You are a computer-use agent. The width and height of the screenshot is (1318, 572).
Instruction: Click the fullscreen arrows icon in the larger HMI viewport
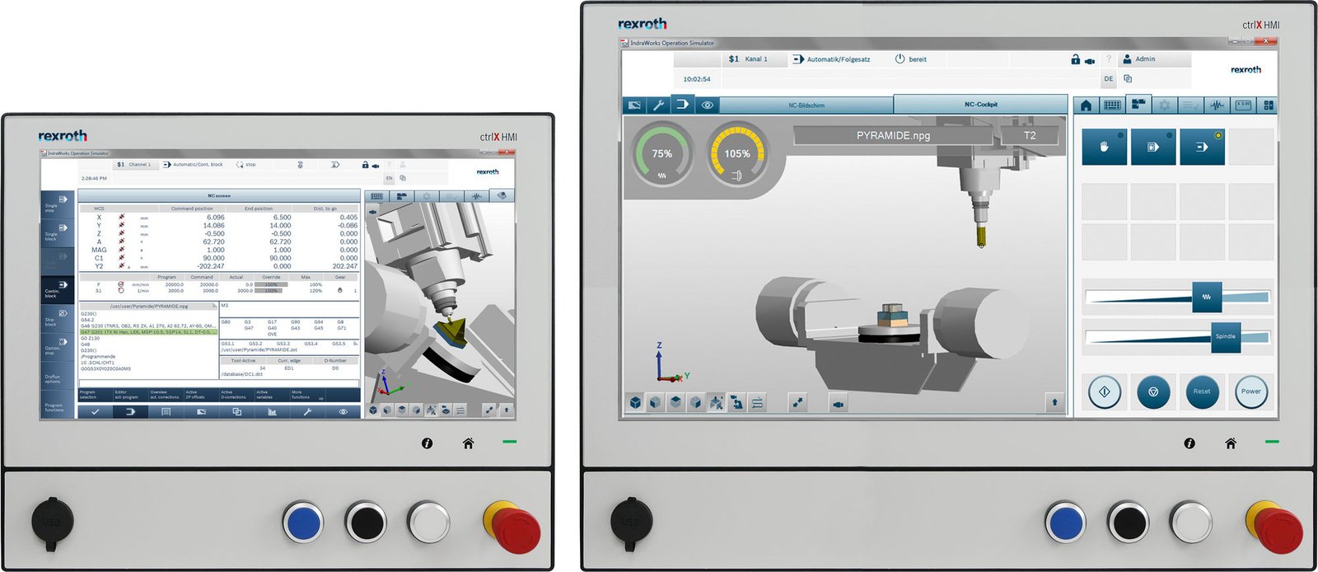(x=797, y=402)
